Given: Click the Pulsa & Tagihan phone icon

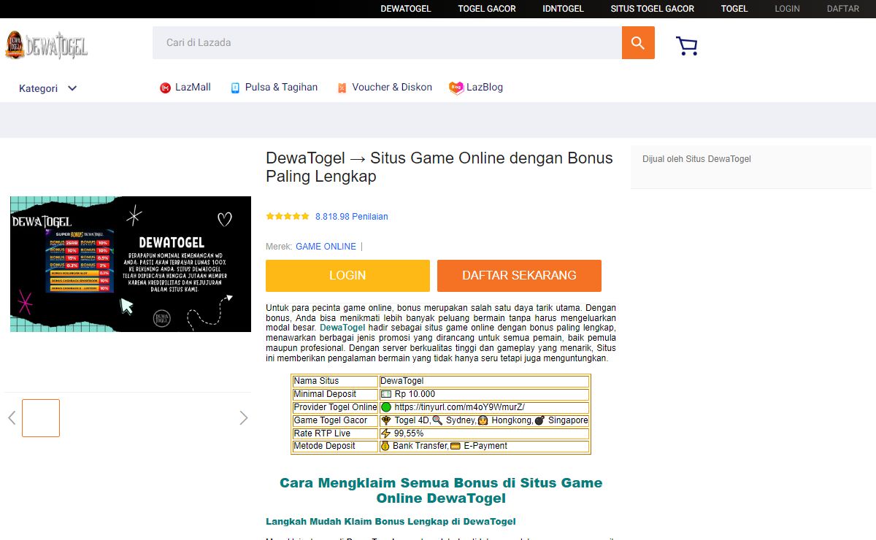Looking at the screenshot, I should click(235, 88).
